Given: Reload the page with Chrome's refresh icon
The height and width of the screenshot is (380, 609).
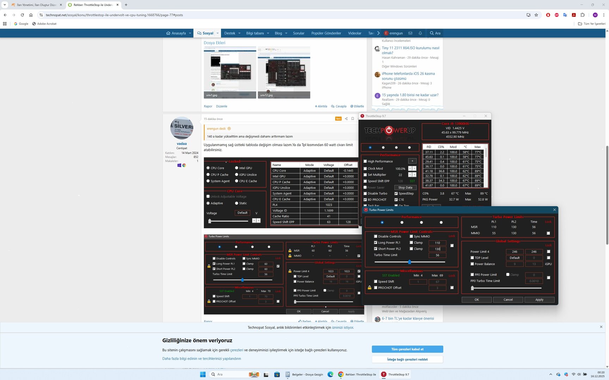Looking at the screenshot, I should click(22, 15).
